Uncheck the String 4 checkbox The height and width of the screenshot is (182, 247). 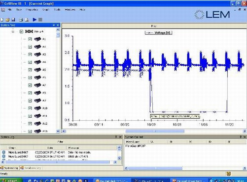pyautogui.click(x=21, y=31)
